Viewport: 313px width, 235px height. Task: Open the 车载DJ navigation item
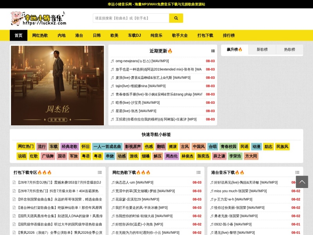pyautogui.click(x=134, y=35)
